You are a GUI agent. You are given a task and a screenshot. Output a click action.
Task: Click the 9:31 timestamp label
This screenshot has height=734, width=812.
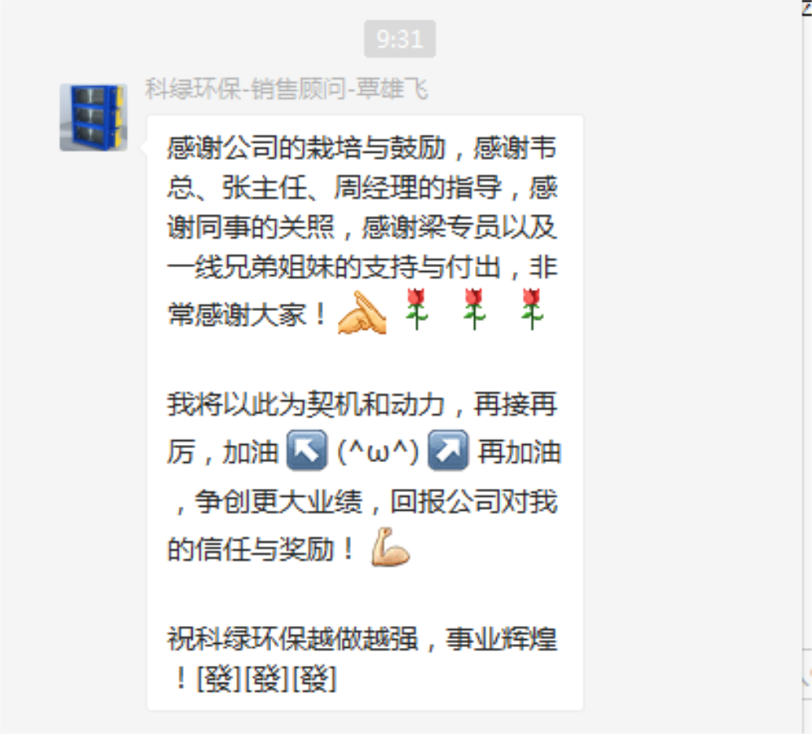point(400,39)
